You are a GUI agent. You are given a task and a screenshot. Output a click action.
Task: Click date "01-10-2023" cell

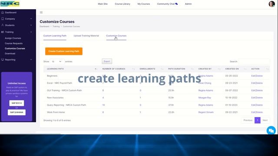click(x=231, y=105)
